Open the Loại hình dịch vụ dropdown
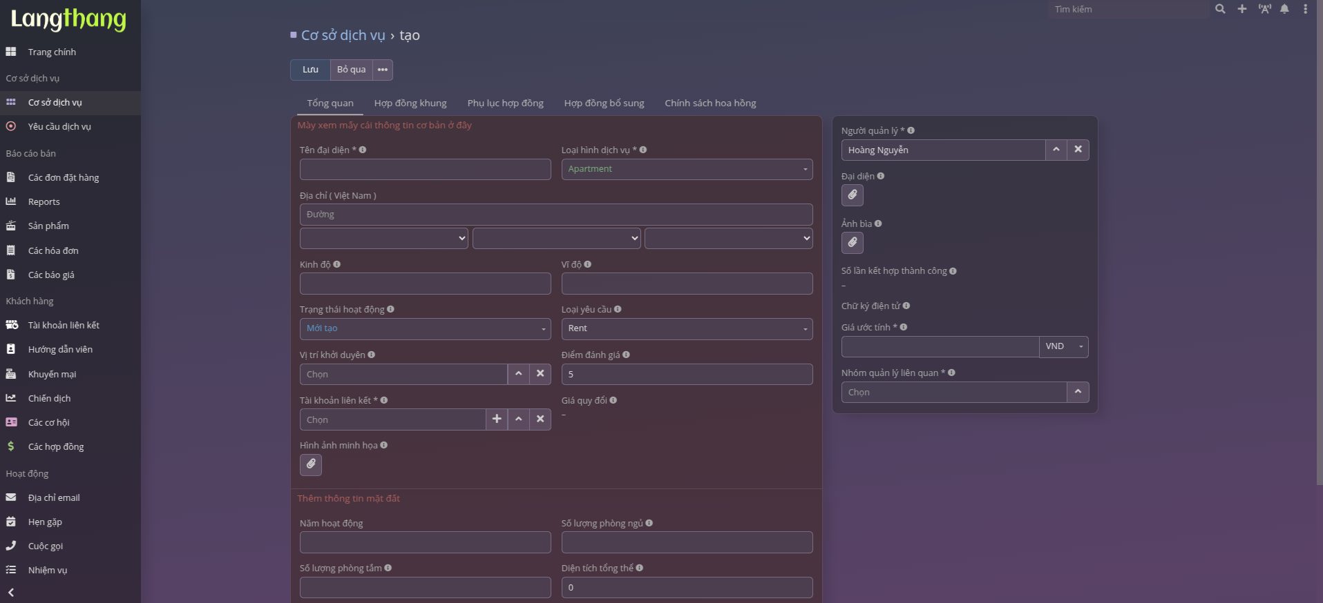This screenshot has height=603, width=1323. [687, 169]
